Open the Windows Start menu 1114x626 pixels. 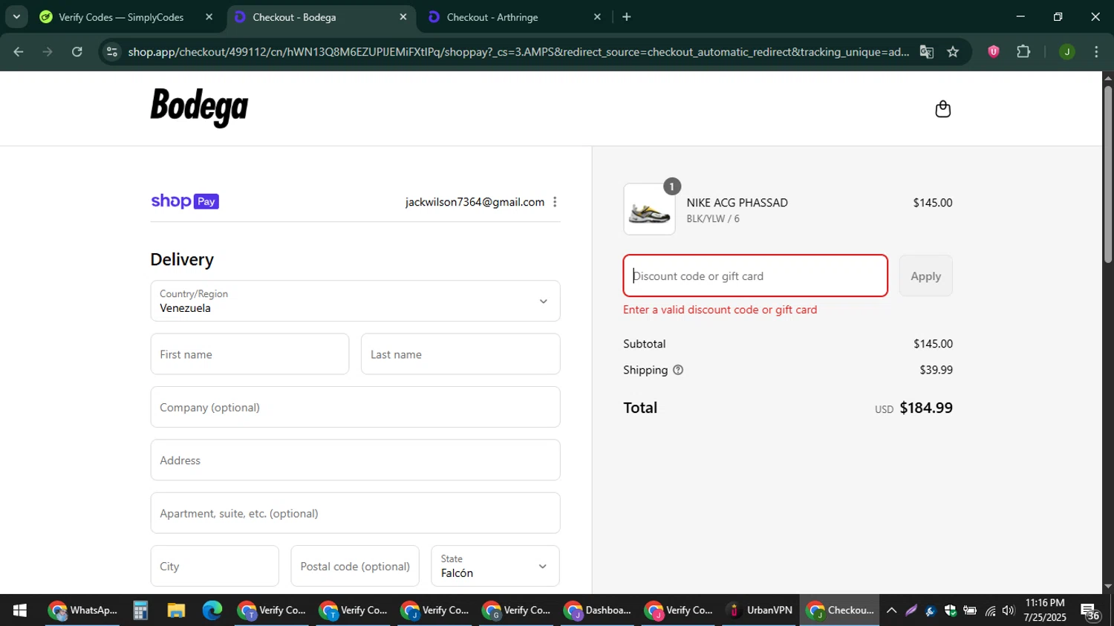tap(20, 610)
